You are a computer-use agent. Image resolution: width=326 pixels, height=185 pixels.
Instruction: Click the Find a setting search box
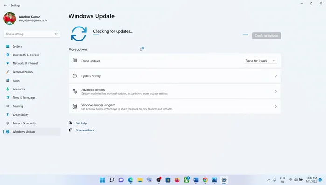coord(32,34)
